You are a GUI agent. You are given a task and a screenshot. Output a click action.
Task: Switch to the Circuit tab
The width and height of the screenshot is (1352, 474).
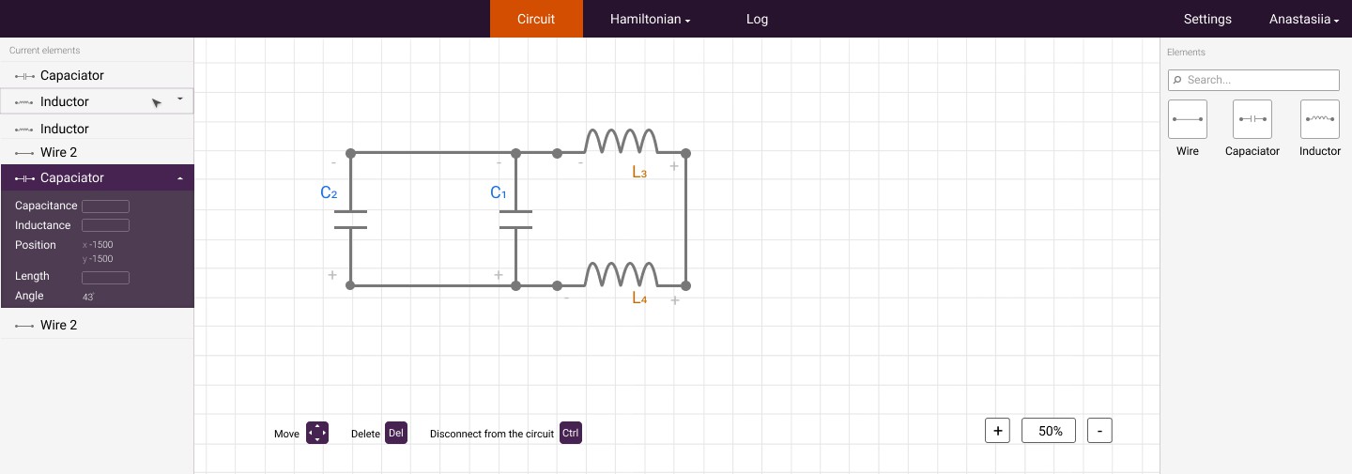click(536, 19)
